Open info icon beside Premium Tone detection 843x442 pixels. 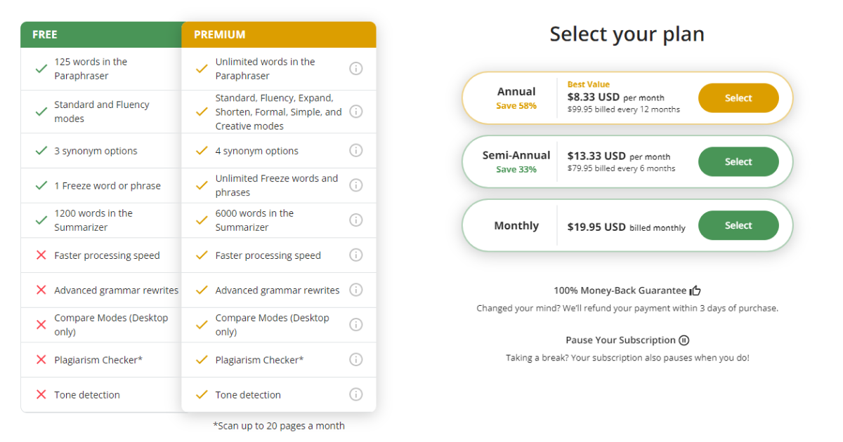coord(356,394)
